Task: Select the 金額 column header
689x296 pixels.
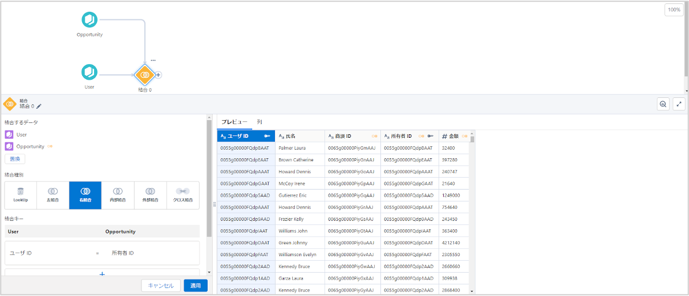Action: pos(453,136)
